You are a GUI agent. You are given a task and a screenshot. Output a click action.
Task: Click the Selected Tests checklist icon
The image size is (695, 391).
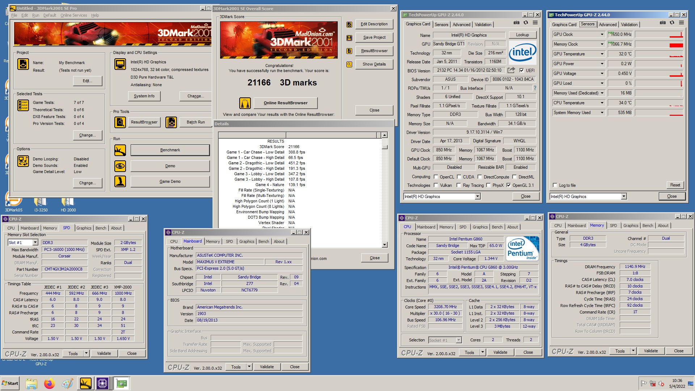[x=23, y=105]
